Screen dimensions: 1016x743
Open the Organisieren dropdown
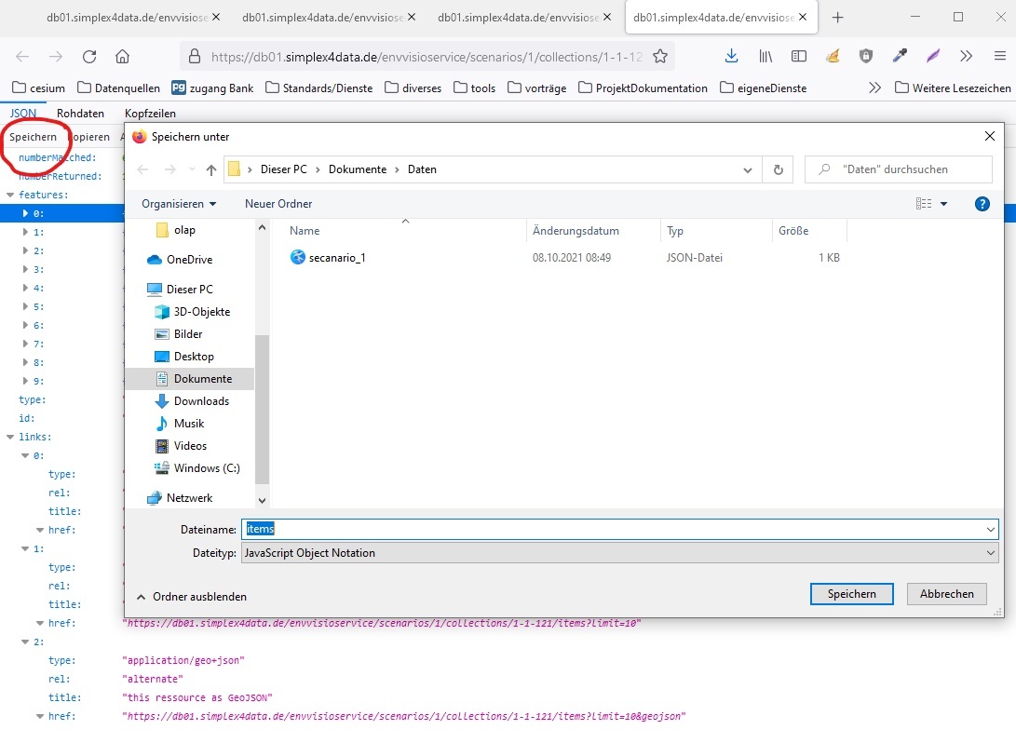pyautogui.click(x=179, y=203)
